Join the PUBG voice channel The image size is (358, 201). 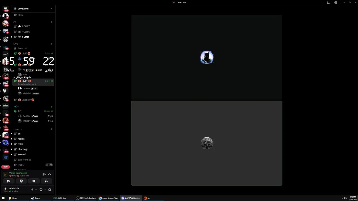33,165
